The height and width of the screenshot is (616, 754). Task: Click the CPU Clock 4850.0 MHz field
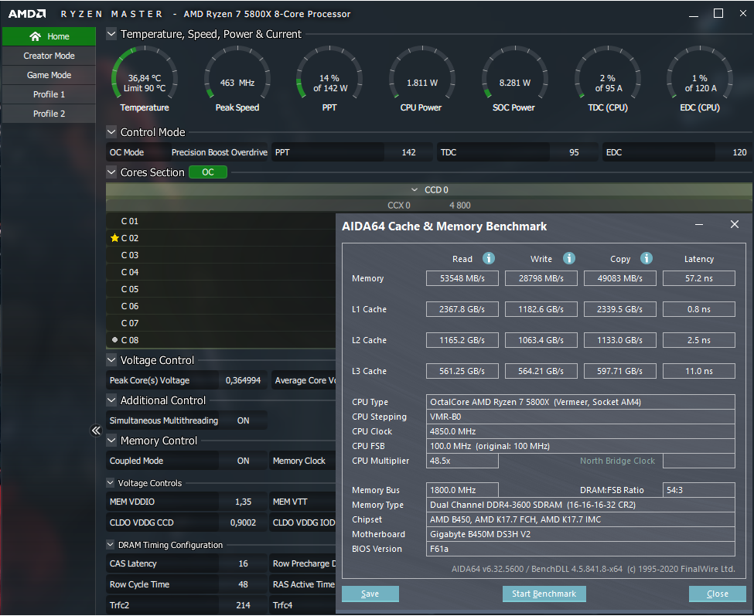581,431
